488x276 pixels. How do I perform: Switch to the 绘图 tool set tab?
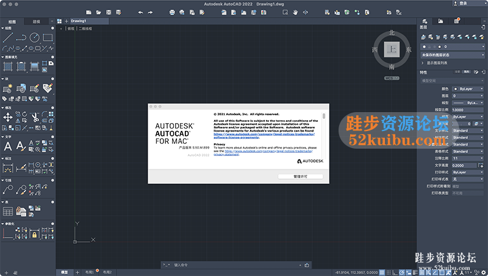tap(12, 22)
